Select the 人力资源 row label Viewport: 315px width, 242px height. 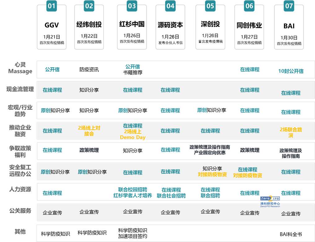tap(20, 189)
